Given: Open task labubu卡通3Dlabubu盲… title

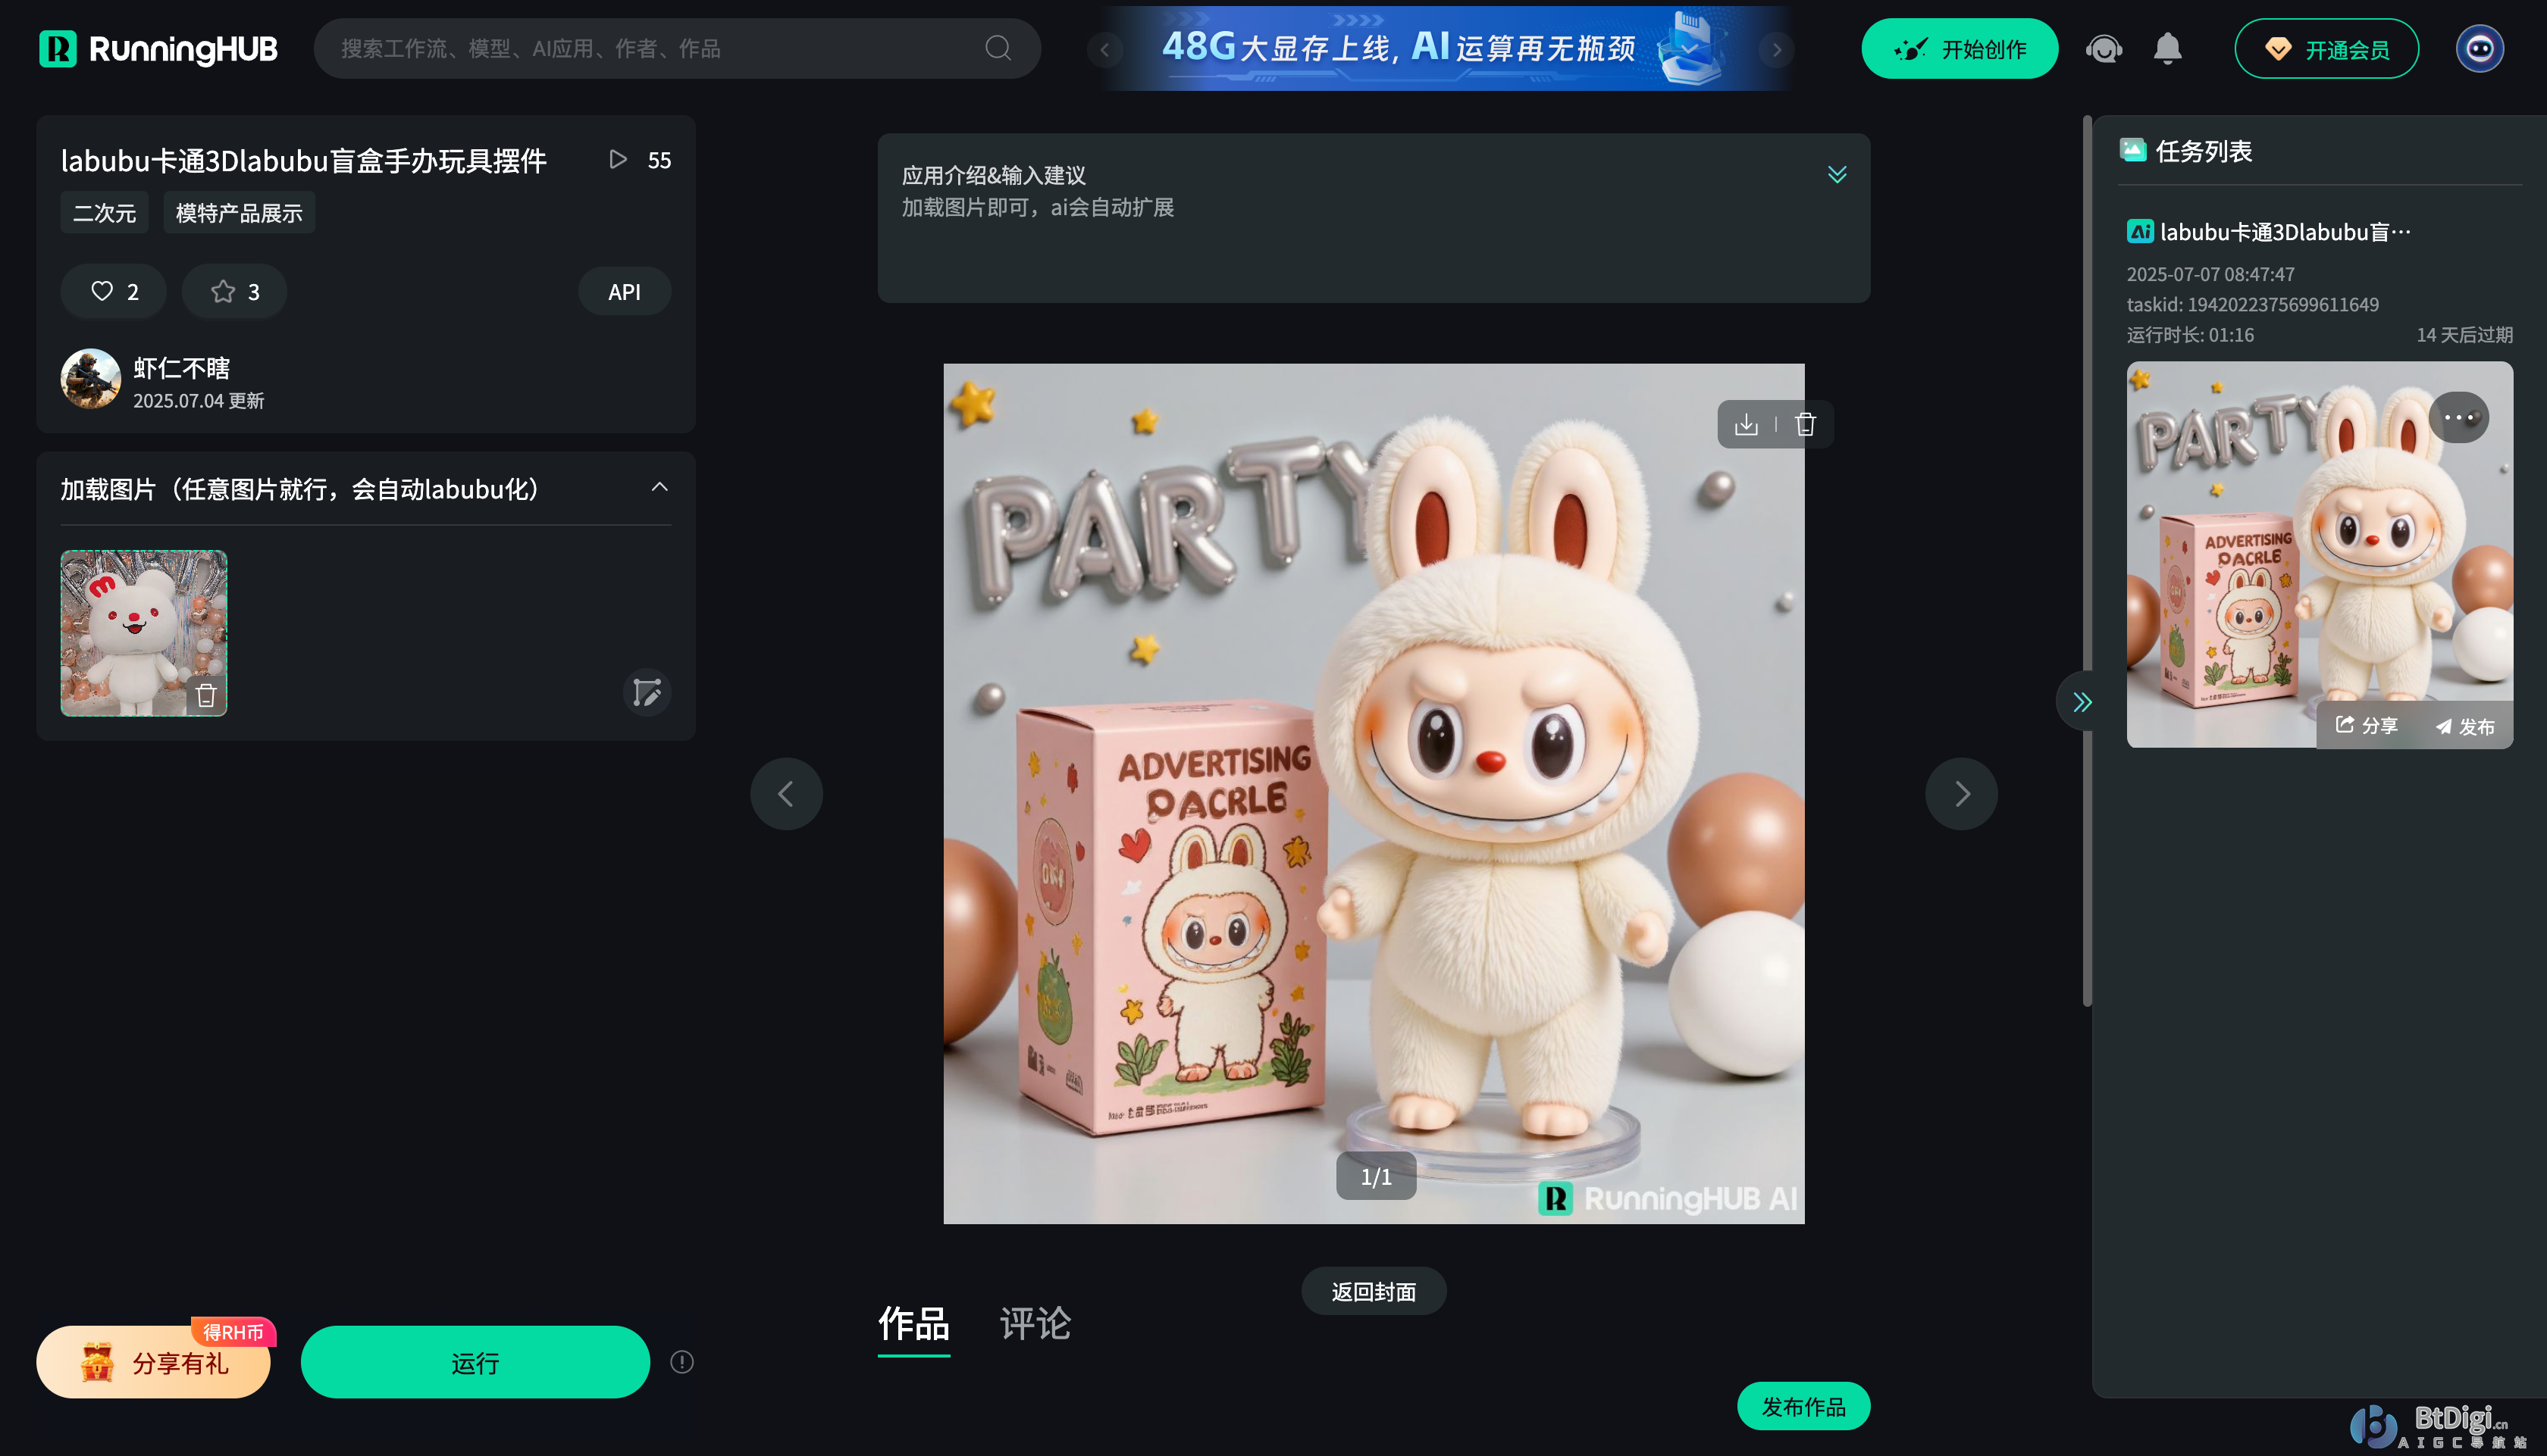Looking at the screenshot, I should pos(2285,232).
